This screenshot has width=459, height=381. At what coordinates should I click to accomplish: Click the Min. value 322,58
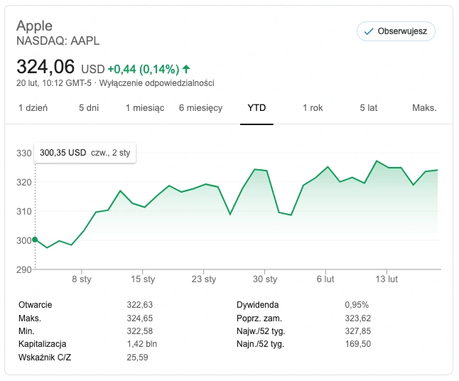(140, 331)
